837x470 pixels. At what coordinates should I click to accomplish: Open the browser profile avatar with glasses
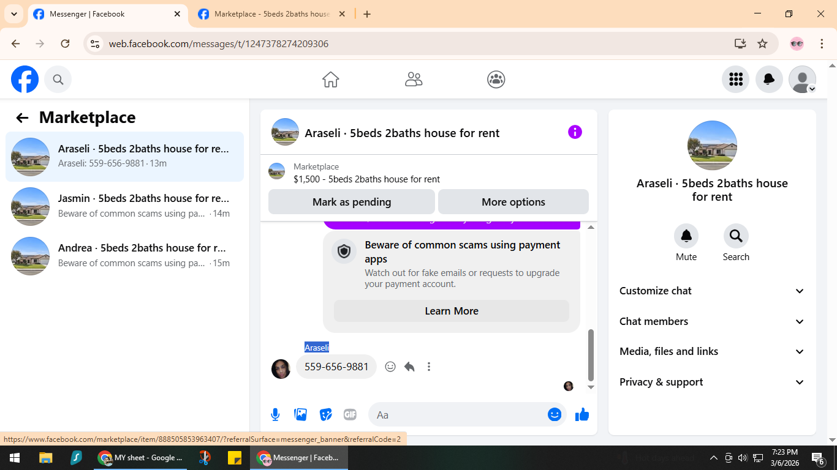[797, 43]
